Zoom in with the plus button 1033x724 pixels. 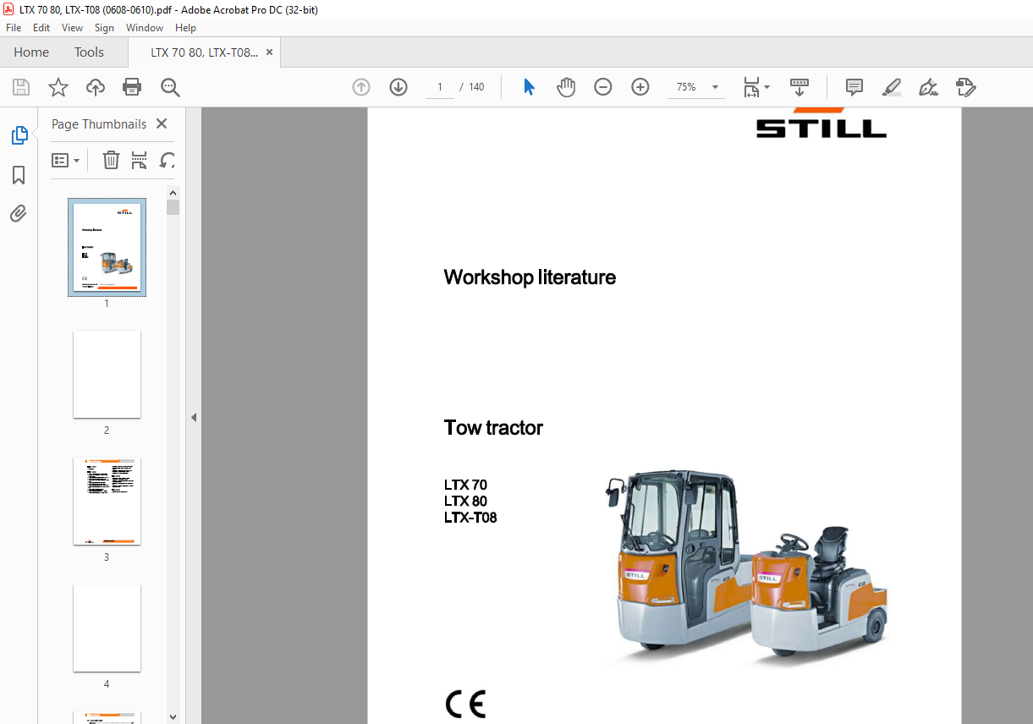[640, 87]
